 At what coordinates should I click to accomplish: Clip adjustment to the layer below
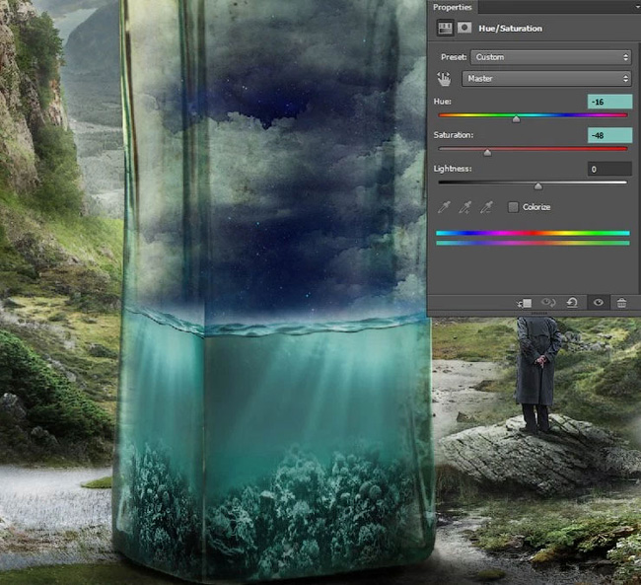pyautogui.click(x=525, y=303)
